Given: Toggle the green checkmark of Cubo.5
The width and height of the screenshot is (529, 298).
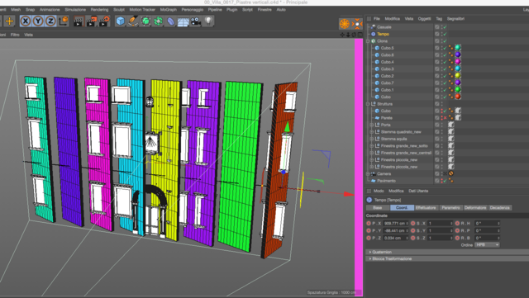Looking at the screenshot, I should (446, 48).
